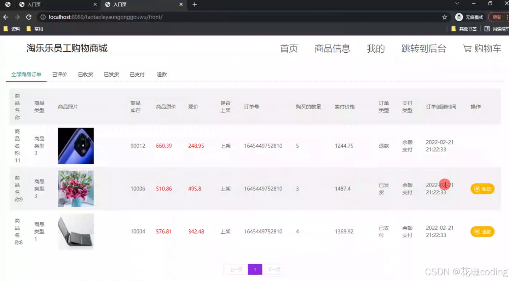Click the 下一页 pagination button
This screenshot has width=509, height=281.
[274, 269]
